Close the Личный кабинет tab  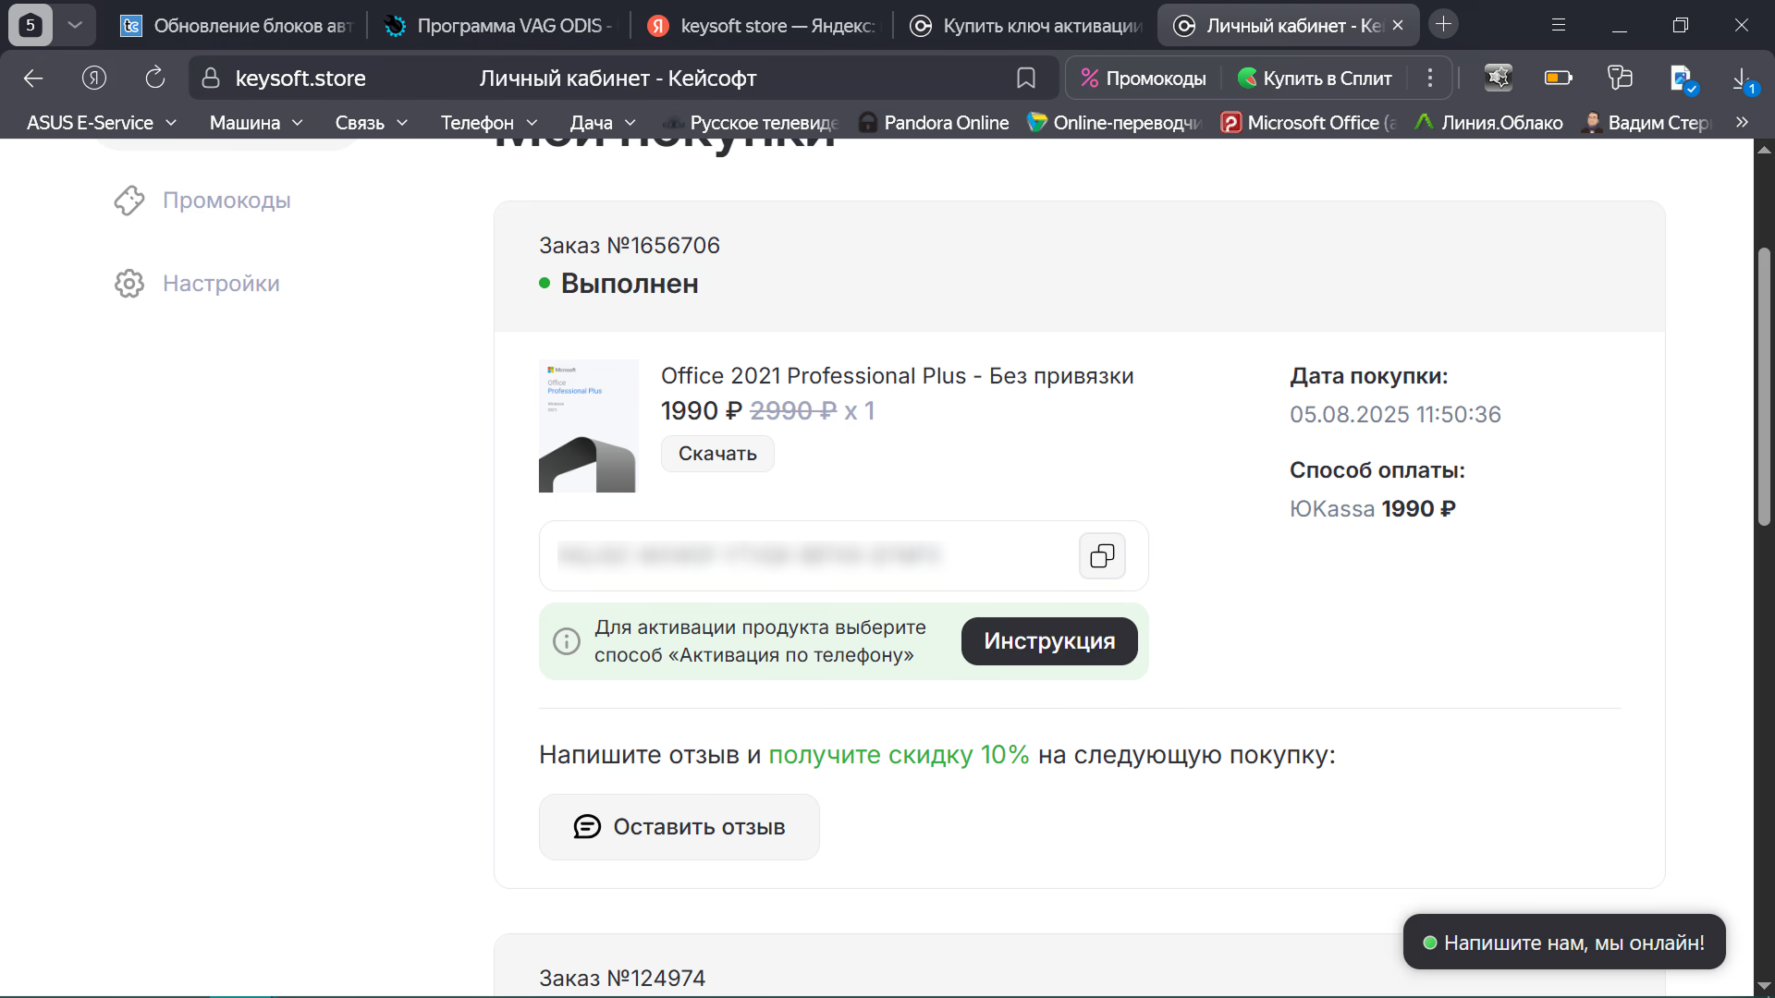(x=1398, y=26)
